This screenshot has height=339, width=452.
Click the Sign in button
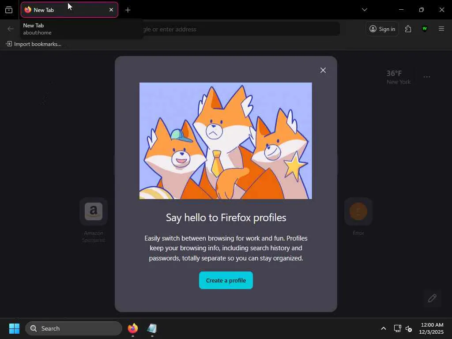tap(382, 29)
